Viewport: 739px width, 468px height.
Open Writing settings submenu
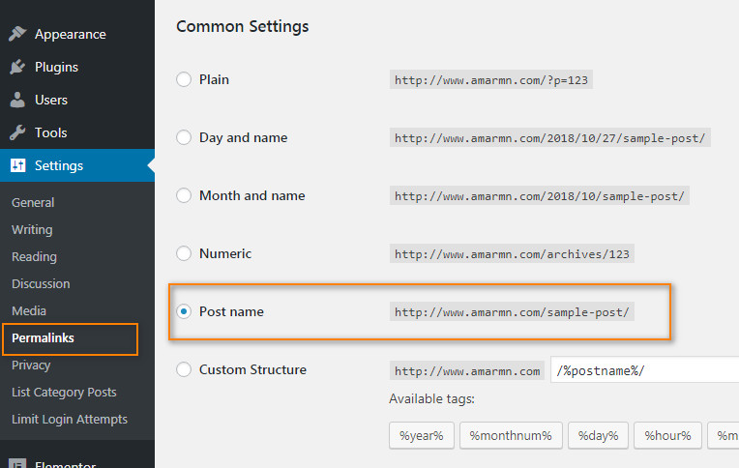click(32, 229)
